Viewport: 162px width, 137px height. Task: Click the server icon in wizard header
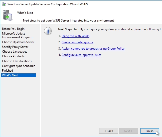(x=8, y=15)
